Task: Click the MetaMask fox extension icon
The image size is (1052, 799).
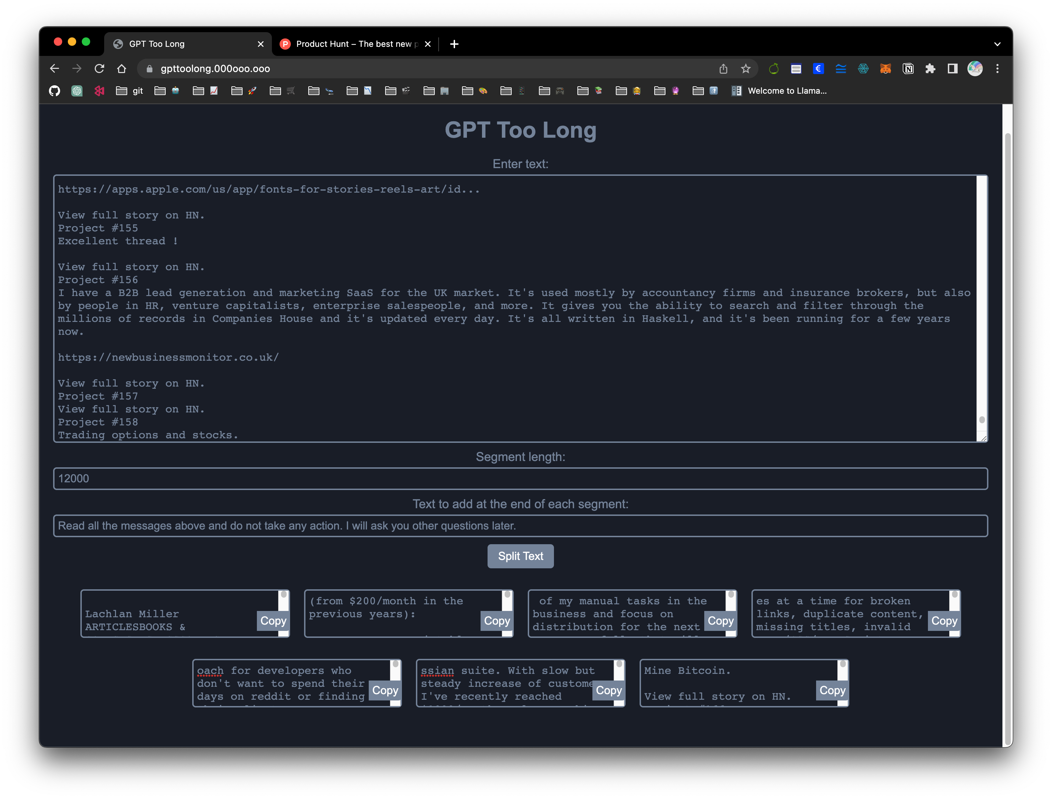Action: (885, 69)
